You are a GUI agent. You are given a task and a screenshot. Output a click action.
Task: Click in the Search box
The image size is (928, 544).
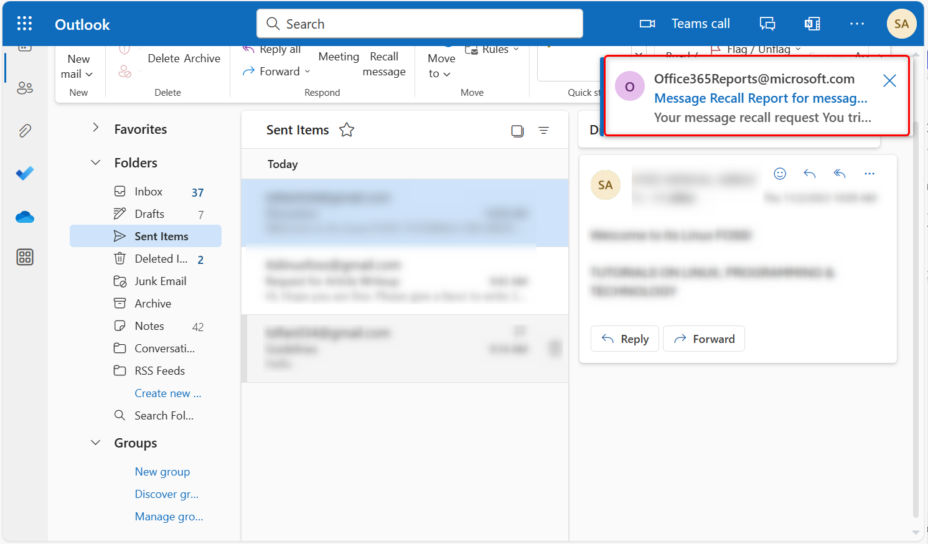tap(420, 24)
